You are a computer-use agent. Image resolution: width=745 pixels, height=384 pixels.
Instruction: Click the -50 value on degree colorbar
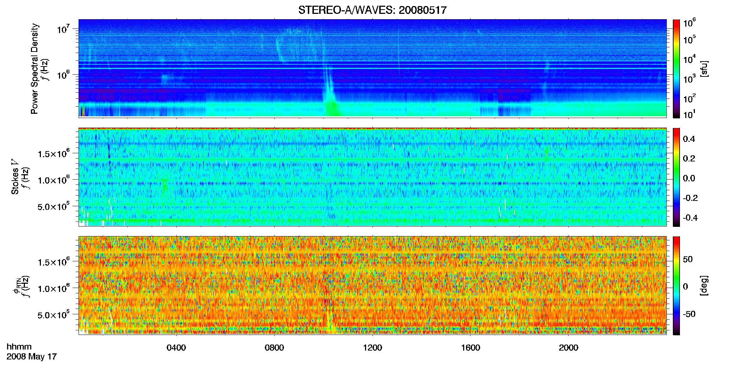689,314
